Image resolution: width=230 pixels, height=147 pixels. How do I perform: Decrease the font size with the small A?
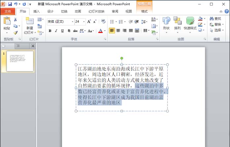coord(95,21)
